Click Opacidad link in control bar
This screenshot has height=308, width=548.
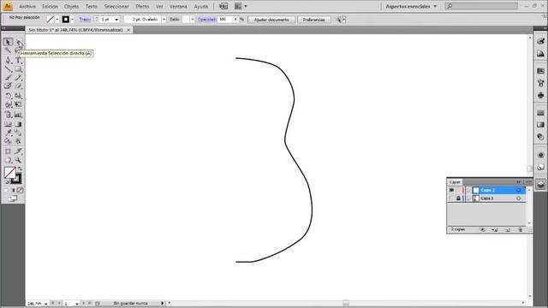206,20
